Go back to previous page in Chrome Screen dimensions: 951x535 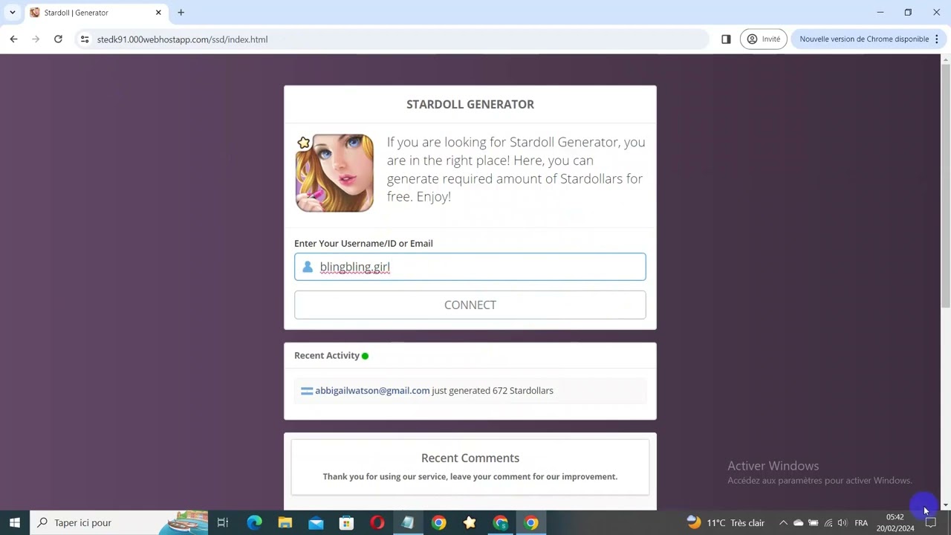13,39
